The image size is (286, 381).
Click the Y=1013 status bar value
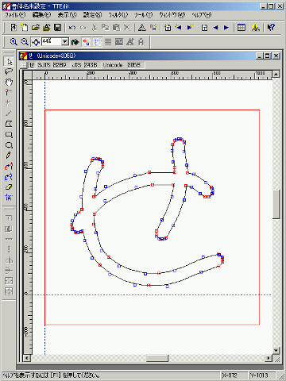click(x=259, y=375)
